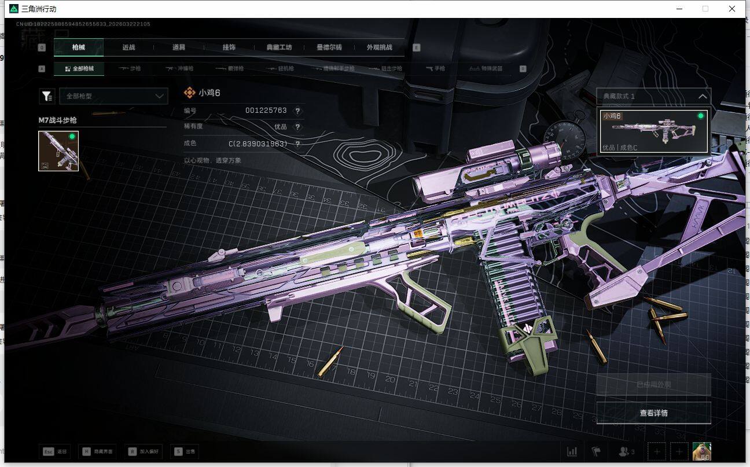Screen dimensions: 750x467
Task: Open the player avatar profile
Action: [702, 451]
